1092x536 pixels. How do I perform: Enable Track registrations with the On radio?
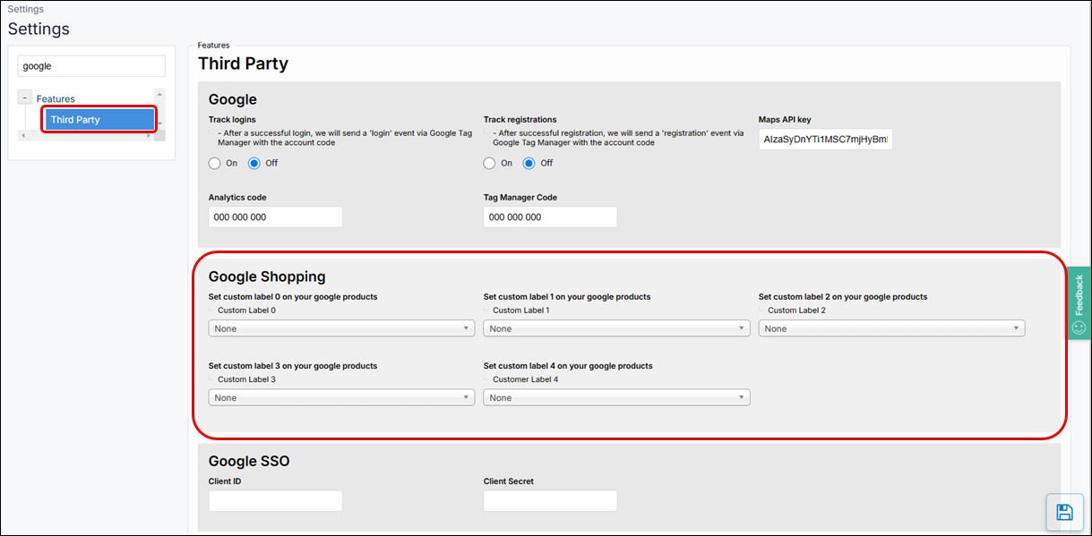pyautogui.click(x=490, y=163)
